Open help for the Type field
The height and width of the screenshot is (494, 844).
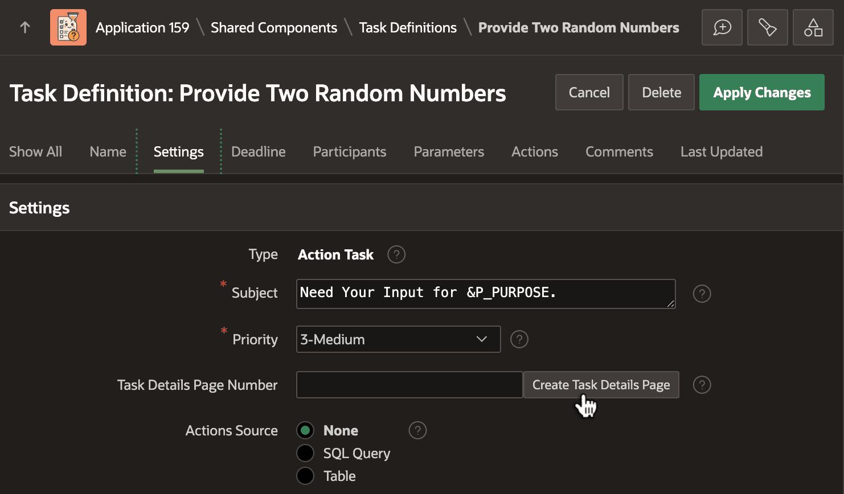[x=396, y=254]
